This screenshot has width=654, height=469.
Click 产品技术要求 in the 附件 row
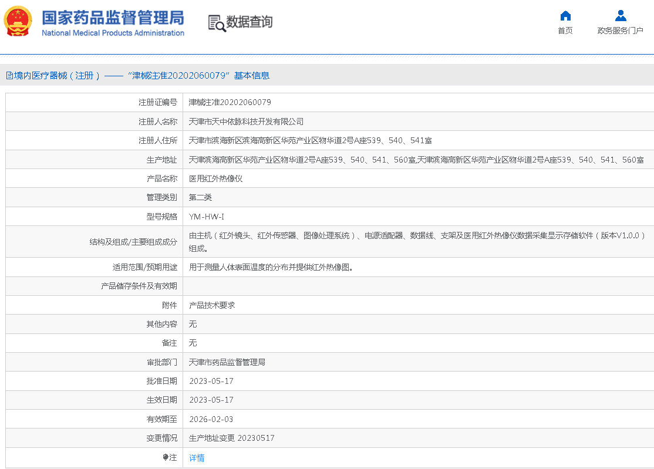pyautogui.click(x=212, y=305)
